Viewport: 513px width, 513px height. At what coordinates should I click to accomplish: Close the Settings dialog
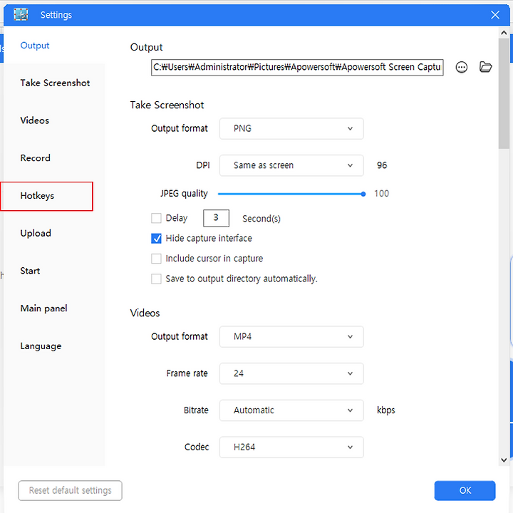coord(495,15)
